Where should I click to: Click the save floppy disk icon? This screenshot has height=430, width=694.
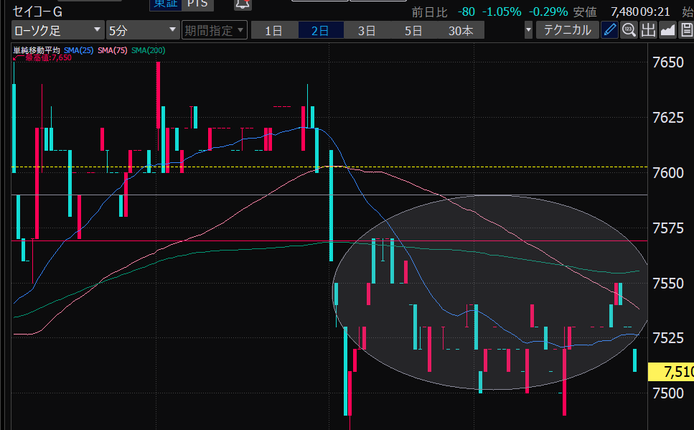point(685,30)
